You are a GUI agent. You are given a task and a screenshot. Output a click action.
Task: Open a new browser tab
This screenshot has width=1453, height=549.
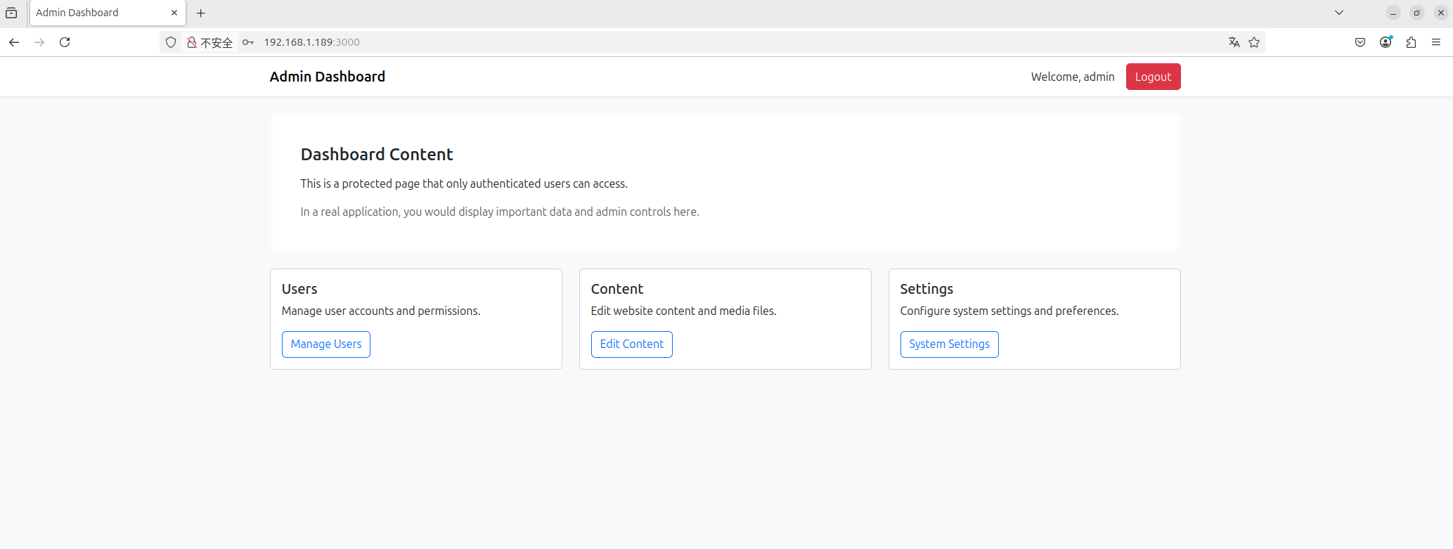[x=201, y=13]
